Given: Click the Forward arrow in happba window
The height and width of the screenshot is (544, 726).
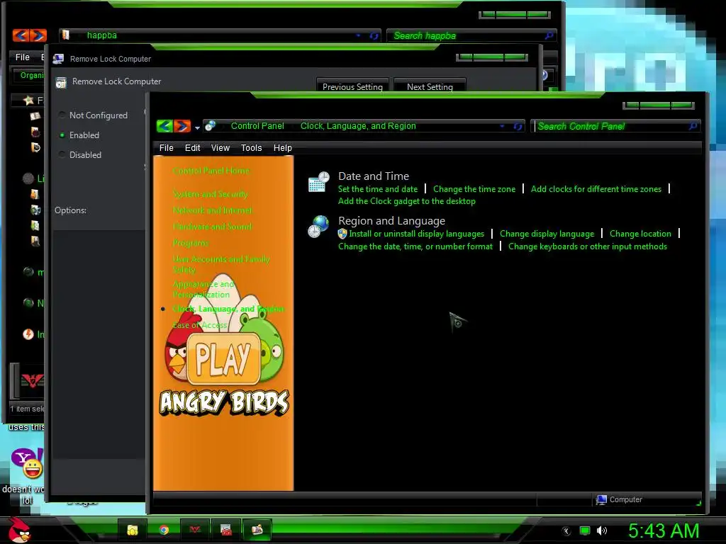Looking at the screenshot, I should pyautogui.click(x=38, y=35).
